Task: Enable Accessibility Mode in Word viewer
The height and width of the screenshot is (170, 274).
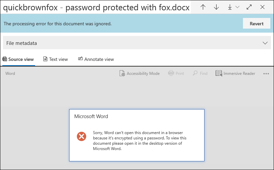Action: pos(139,74)
